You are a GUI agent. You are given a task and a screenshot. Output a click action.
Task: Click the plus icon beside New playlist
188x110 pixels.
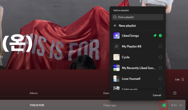pyautogui.click(x=115, y=26)
